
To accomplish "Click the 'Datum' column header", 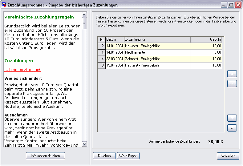I will pyautogui.click(x=115, y=40).
